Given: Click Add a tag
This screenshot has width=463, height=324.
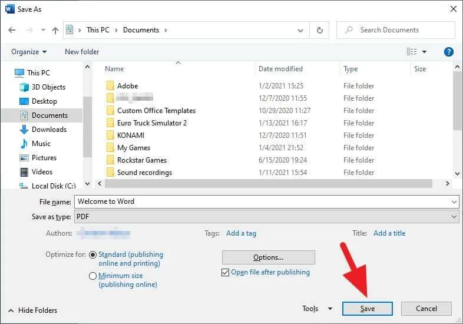Looking at the screenshot, I should (x=241, y=233).
